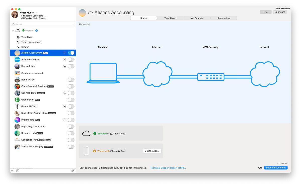Click the InfiniConnect icon on Alliance Accounting row

click(x=65, y=53)
